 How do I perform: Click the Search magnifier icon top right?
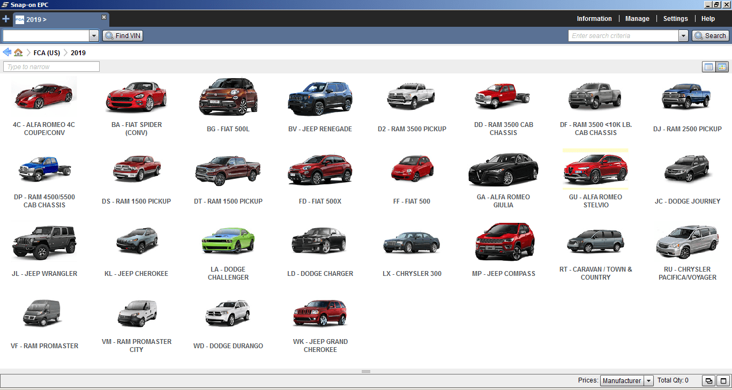coord(698,35)
